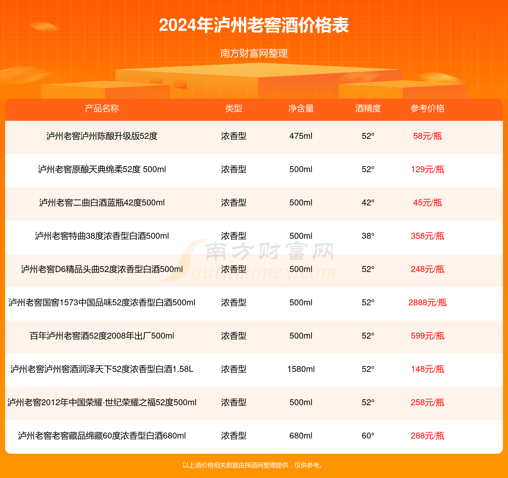Select net content "500ml" in 45元/瓶 row
Image resolution: width=508 pixels, height=478 pixels.
point(301,203)
